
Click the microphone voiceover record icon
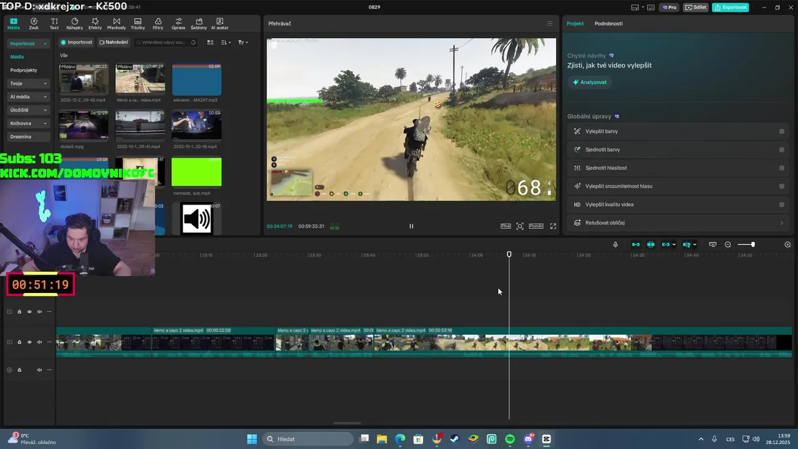[x=615, y=244]
